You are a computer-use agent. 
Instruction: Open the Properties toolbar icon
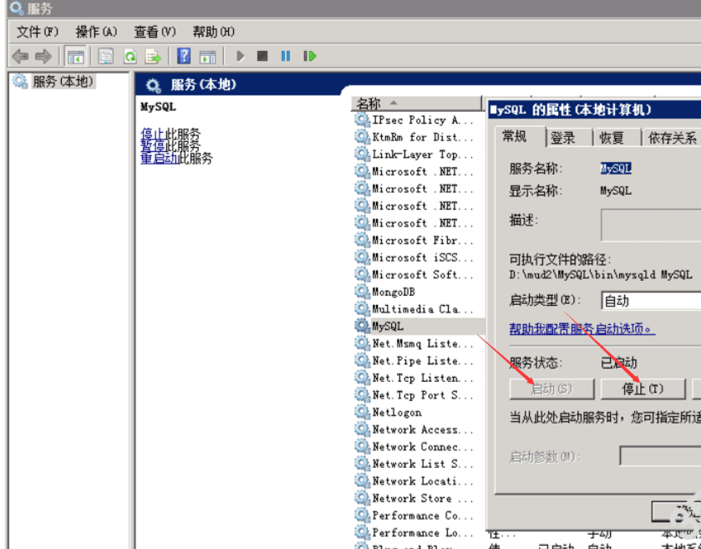(x=106, y=56)
